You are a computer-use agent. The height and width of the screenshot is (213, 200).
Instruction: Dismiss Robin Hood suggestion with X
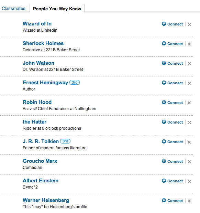point(189,103)
